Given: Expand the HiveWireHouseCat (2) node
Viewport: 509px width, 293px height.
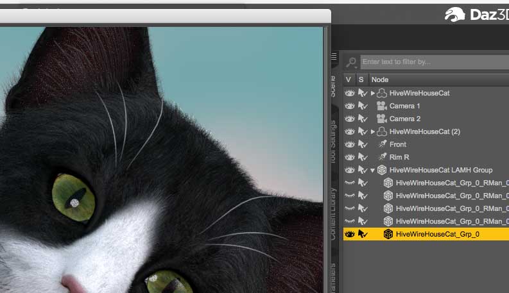Looking at the screenshot, I should pyautogui.click(x=373, y=131).
